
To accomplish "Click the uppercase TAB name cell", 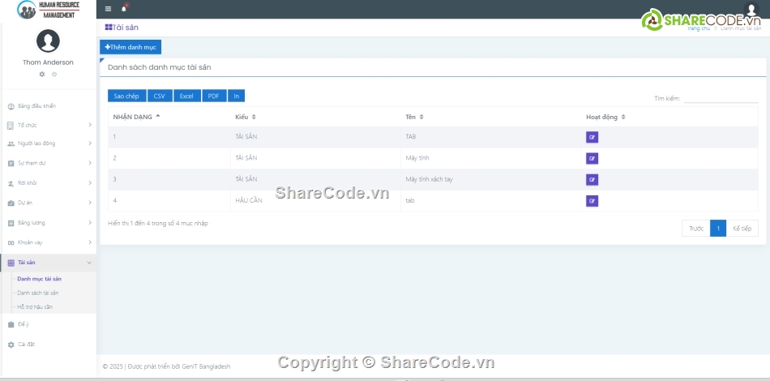I will 411,136.
